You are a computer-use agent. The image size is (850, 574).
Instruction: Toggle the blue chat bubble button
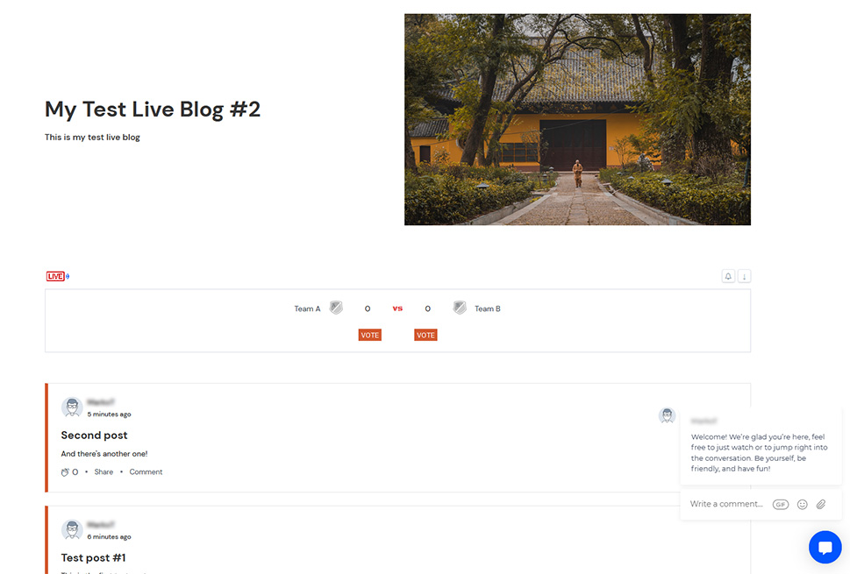click(x=825, y=547)
